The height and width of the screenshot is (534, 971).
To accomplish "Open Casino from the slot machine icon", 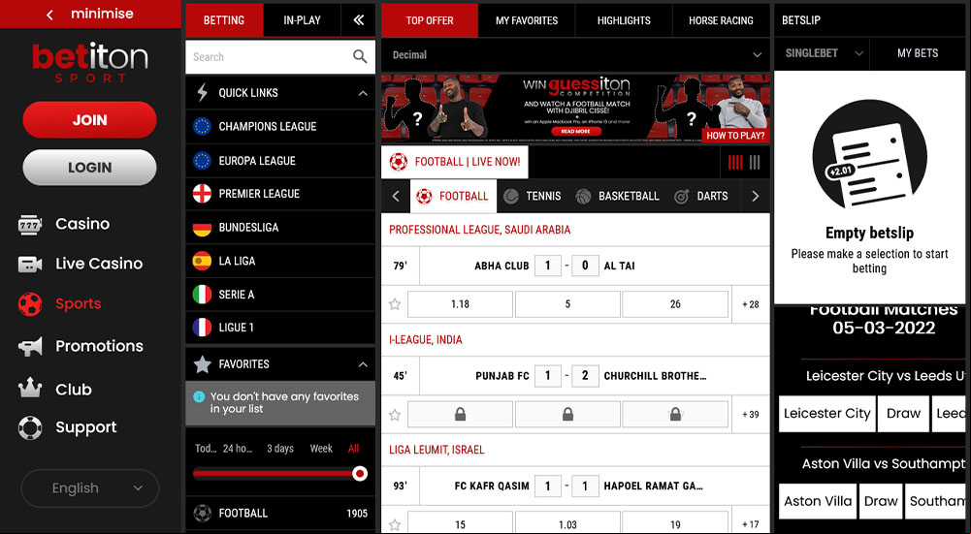I will (30, 225).
